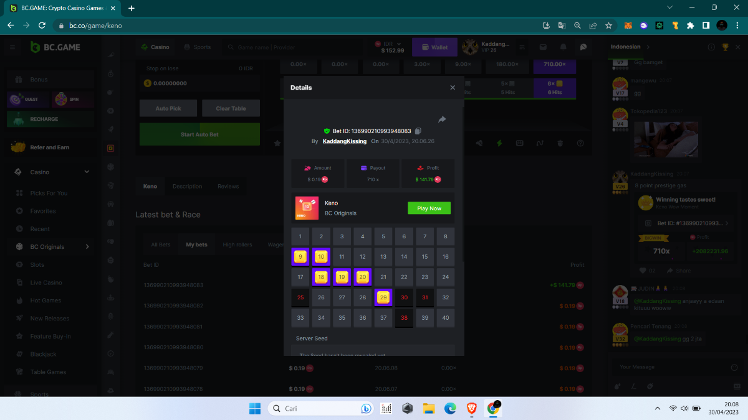The height and width of the screenshot is (420, 748).
Task: Collapse the Casino sidebar section
Action: click(87, 172)
